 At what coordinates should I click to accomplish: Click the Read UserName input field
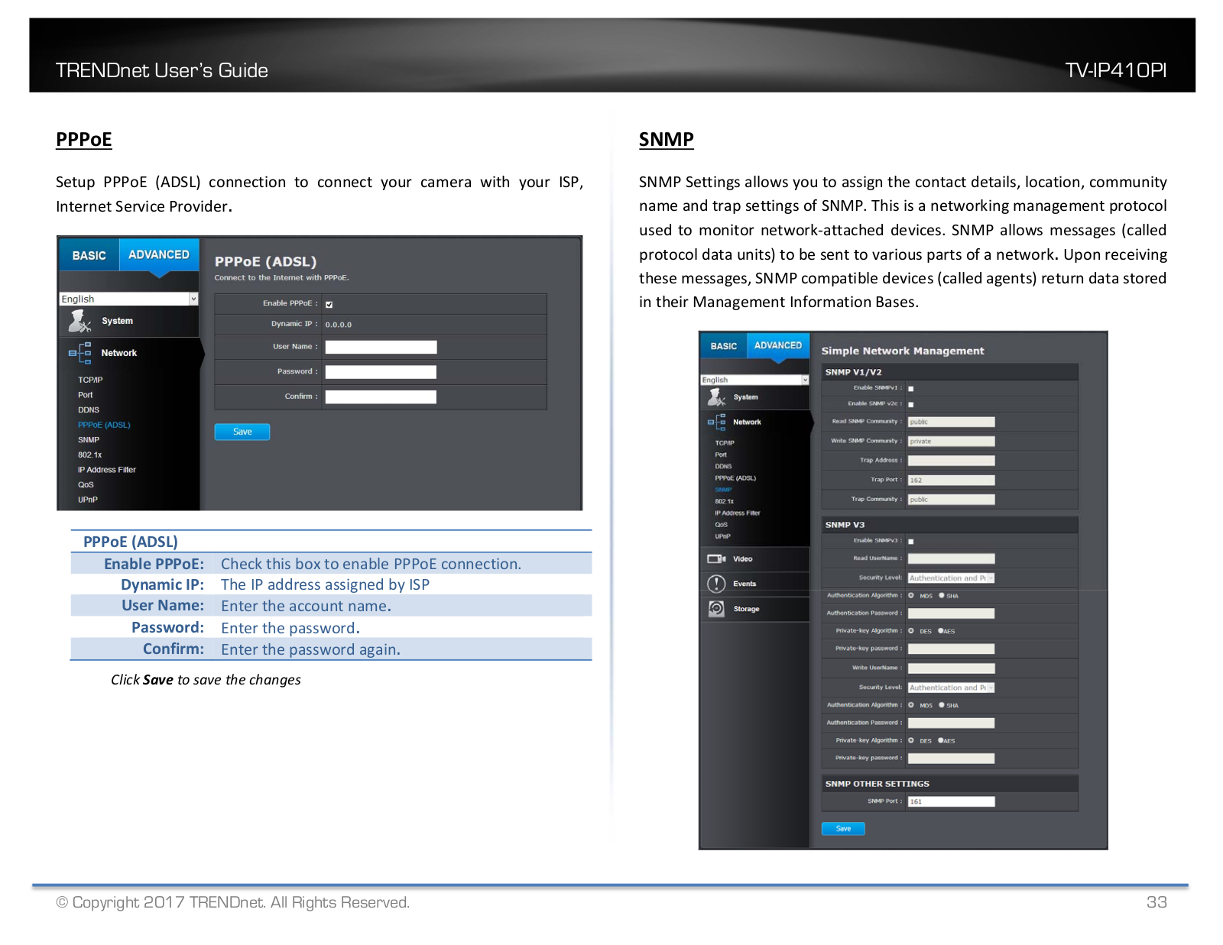click(x=951, y=558)
